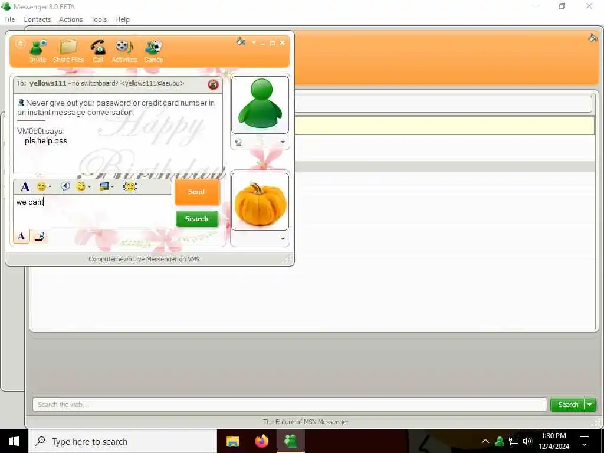Screen dimensions: 604x453
Task: Open the Tools menu
Action: 99,19
